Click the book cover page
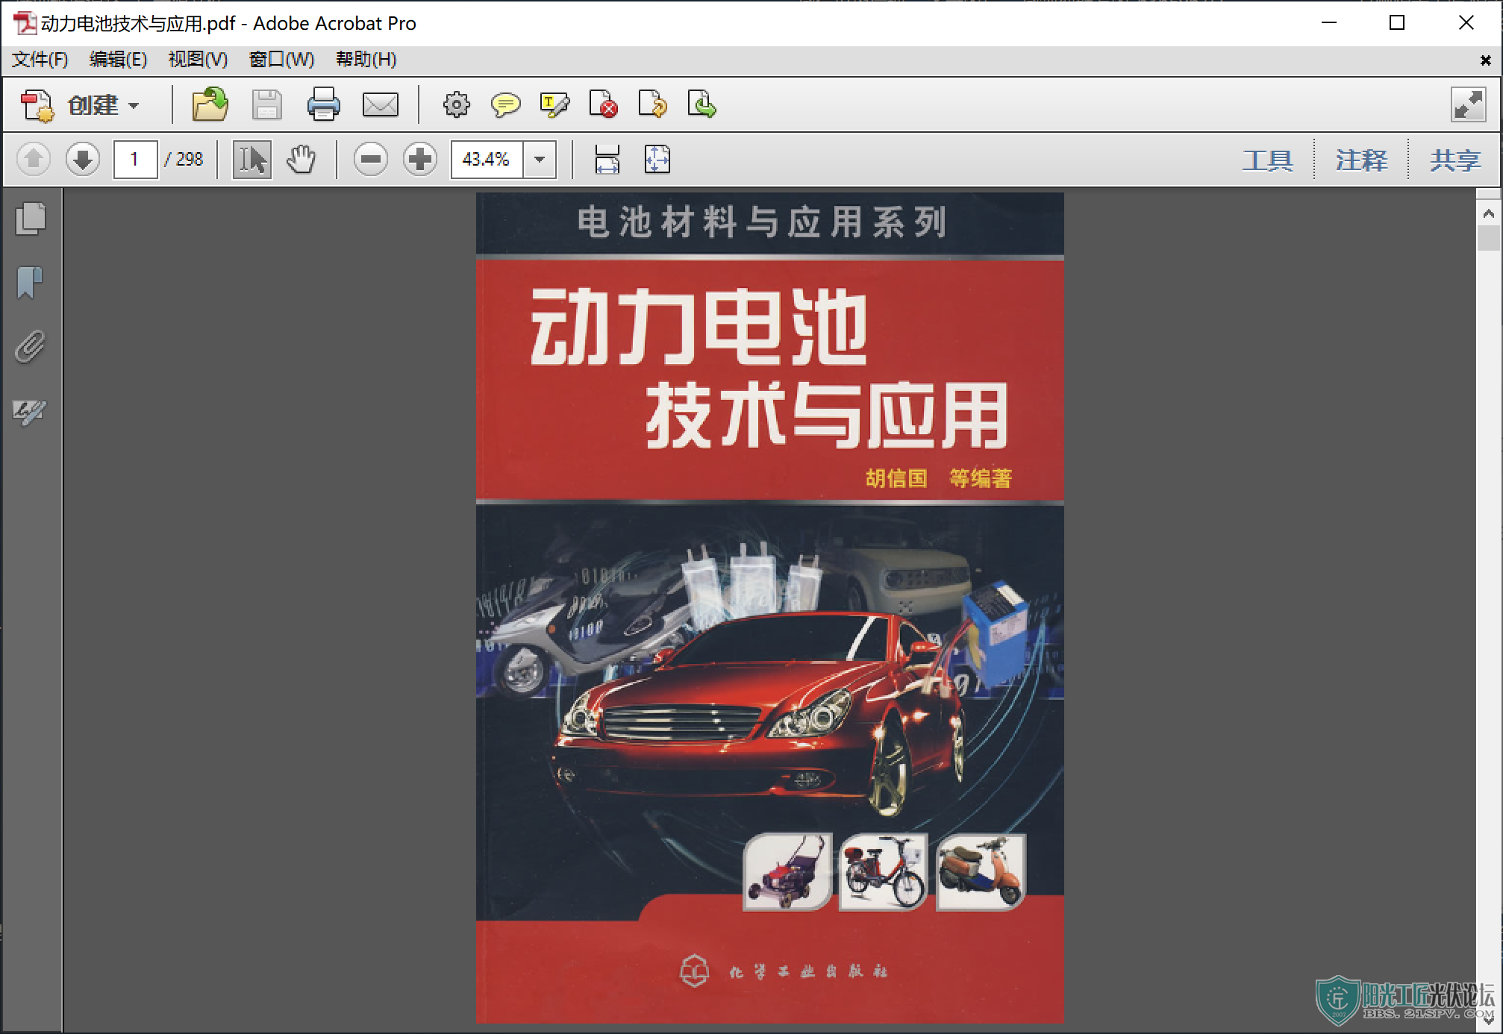 click(x=769, y=607)
